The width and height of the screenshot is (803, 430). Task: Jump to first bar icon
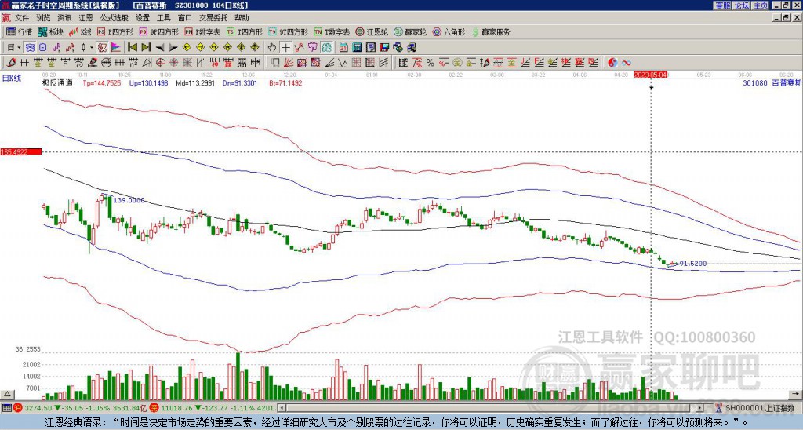pos(132,47)
